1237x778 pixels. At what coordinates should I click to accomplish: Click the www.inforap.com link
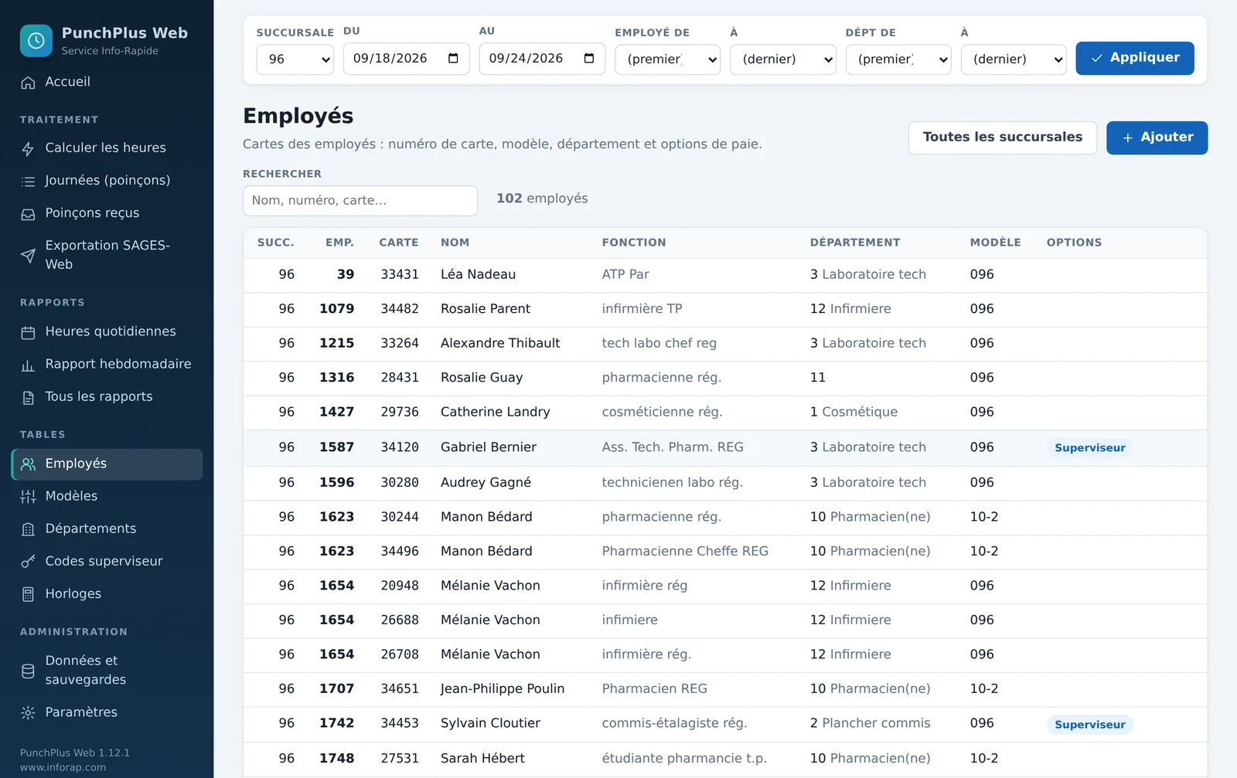coord(63,767)
